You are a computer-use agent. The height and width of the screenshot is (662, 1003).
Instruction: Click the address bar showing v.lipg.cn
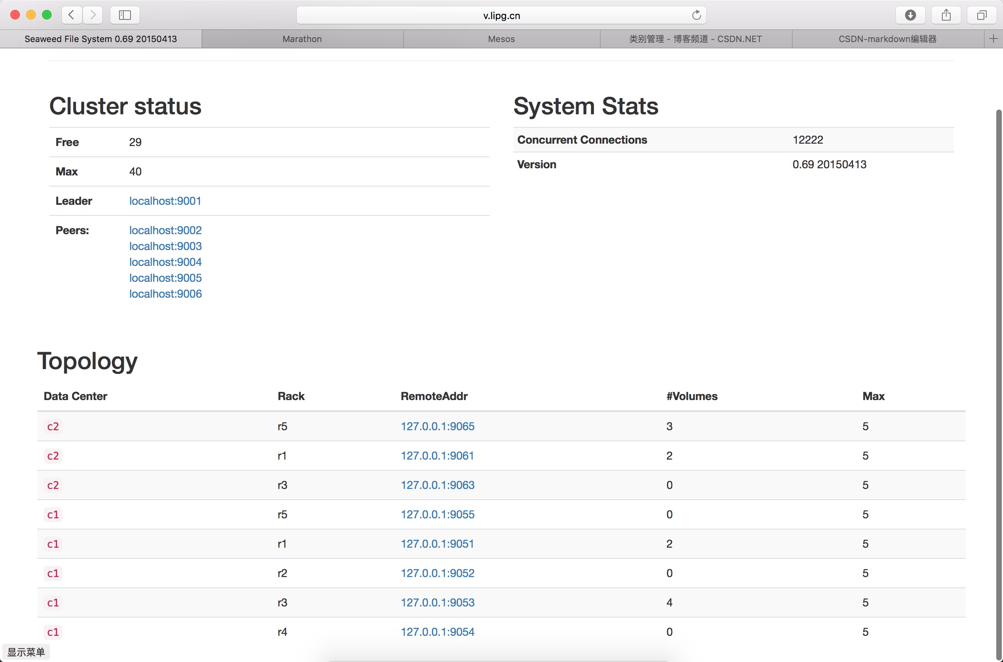pos(501,15)
